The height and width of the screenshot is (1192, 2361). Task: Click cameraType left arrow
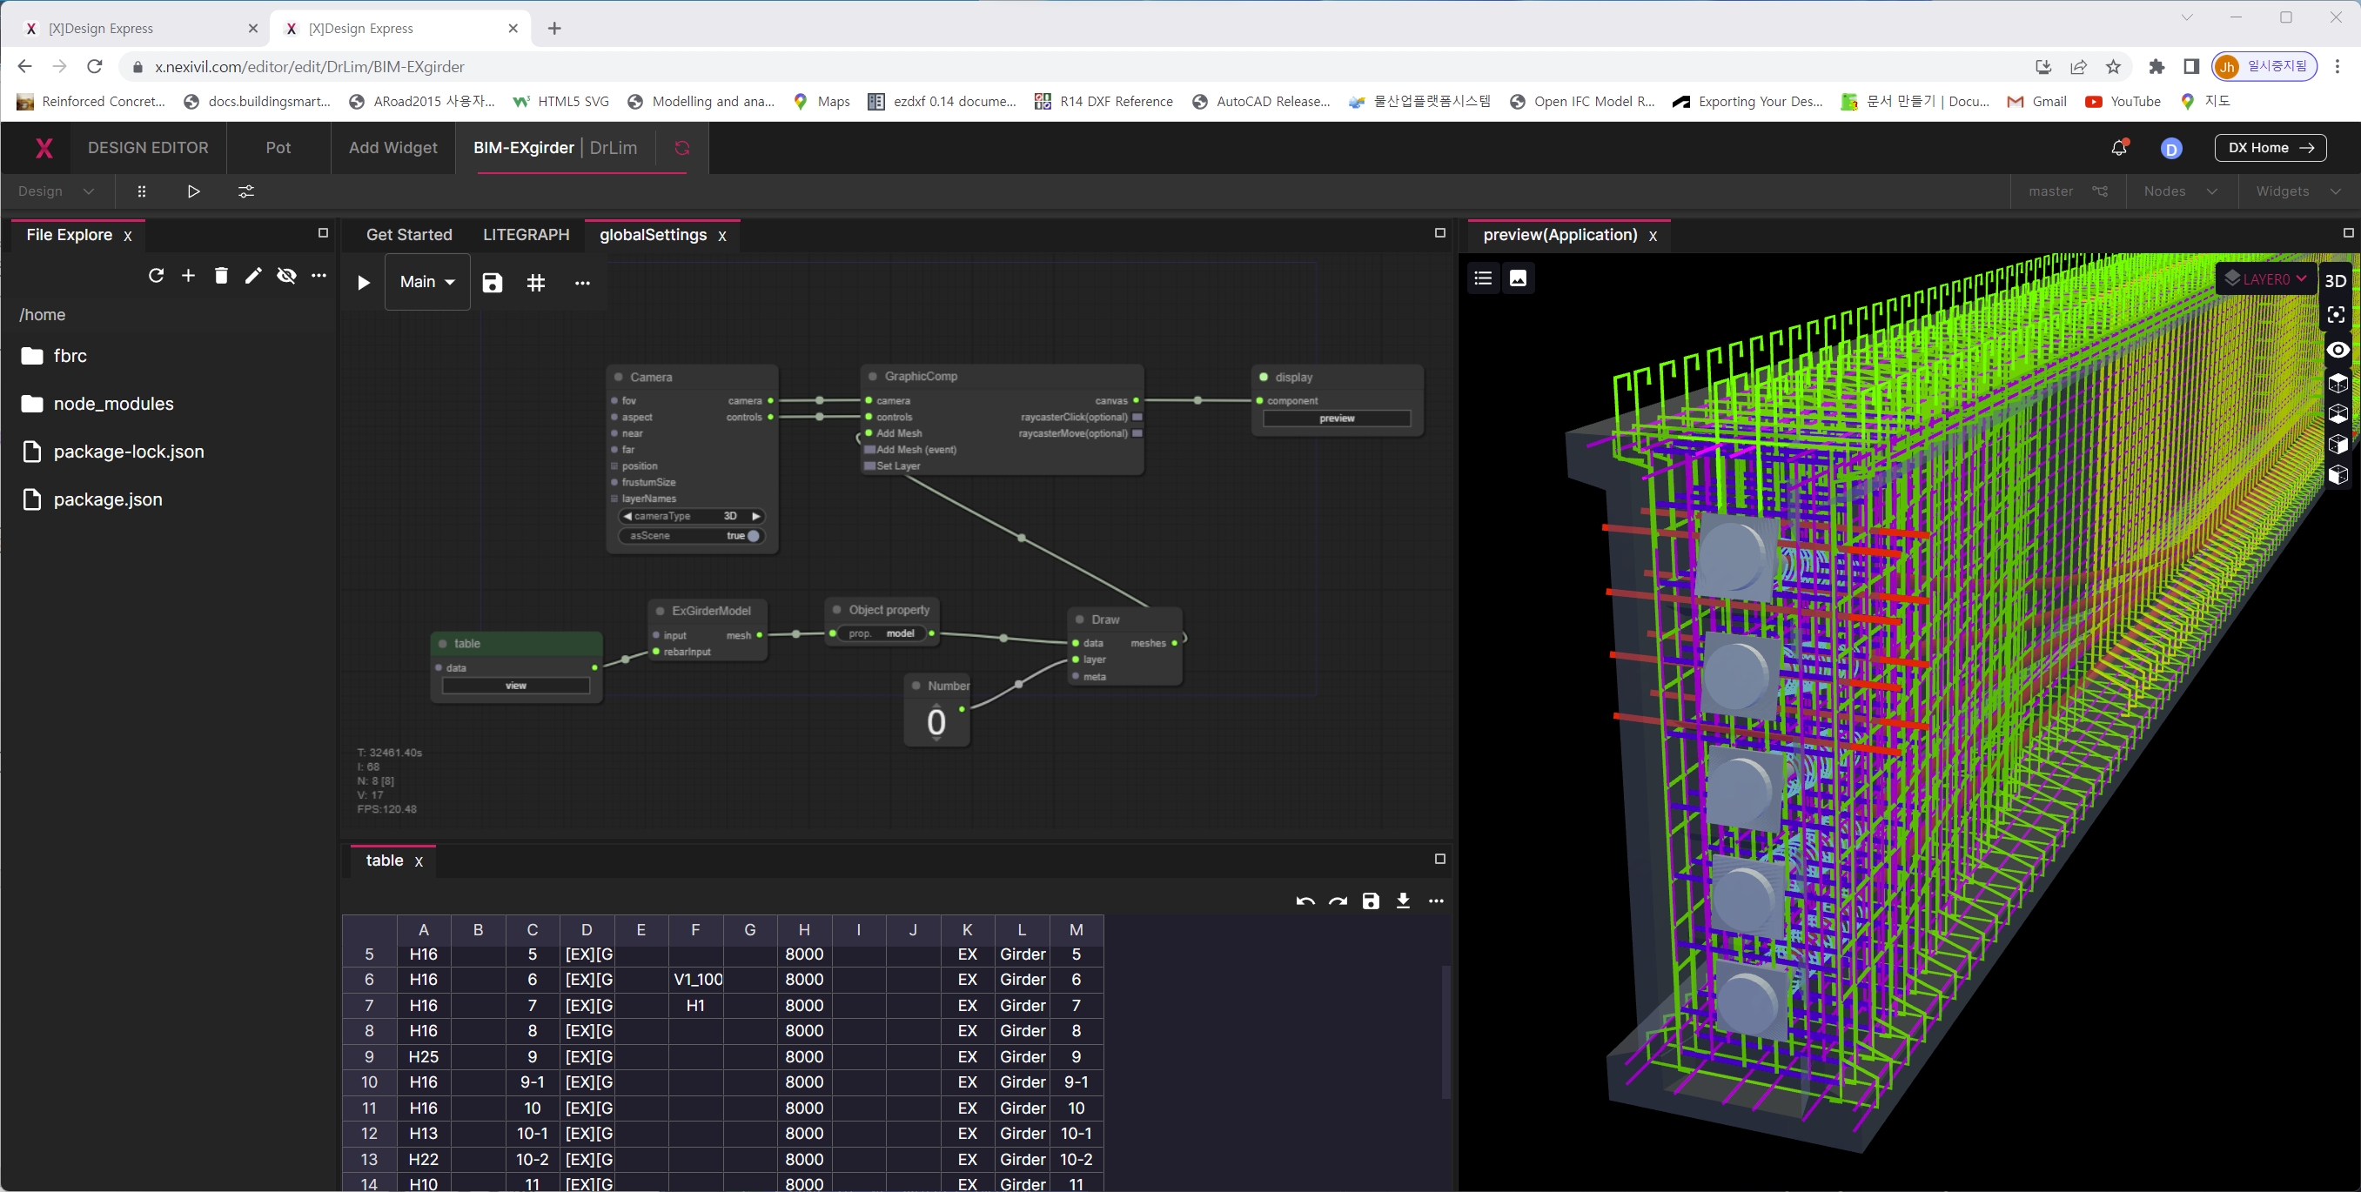627,516
